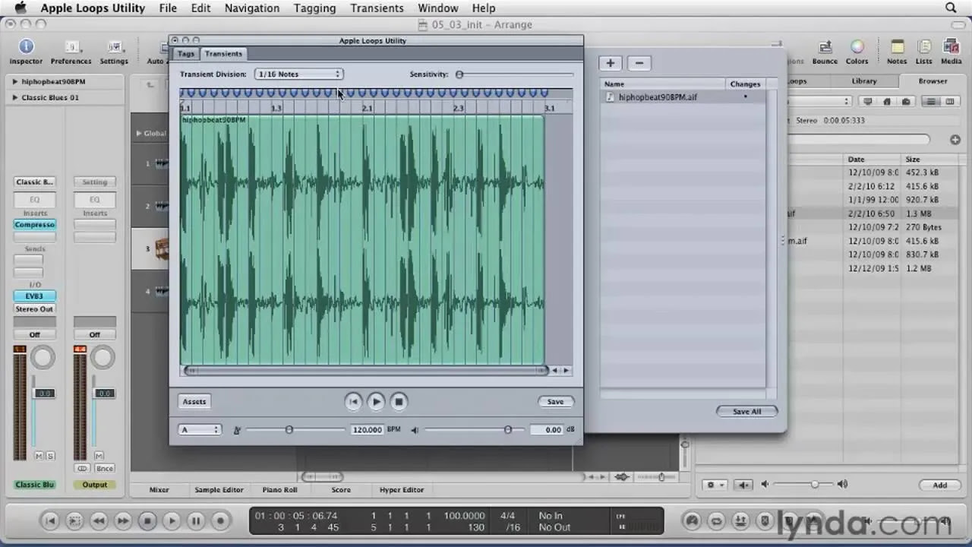This screenshot has width=972, height=547.
Task: Switch to the Tags tab
Action: pos(186,54)
